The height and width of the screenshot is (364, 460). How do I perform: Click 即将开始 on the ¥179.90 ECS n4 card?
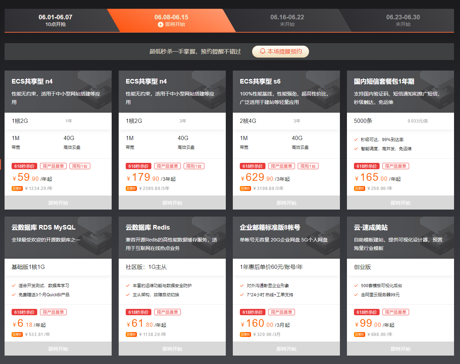click(x=172, y=203)
